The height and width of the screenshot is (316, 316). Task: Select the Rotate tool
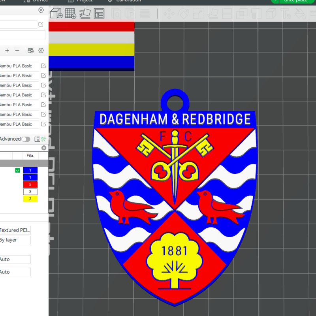click(184, 13)
